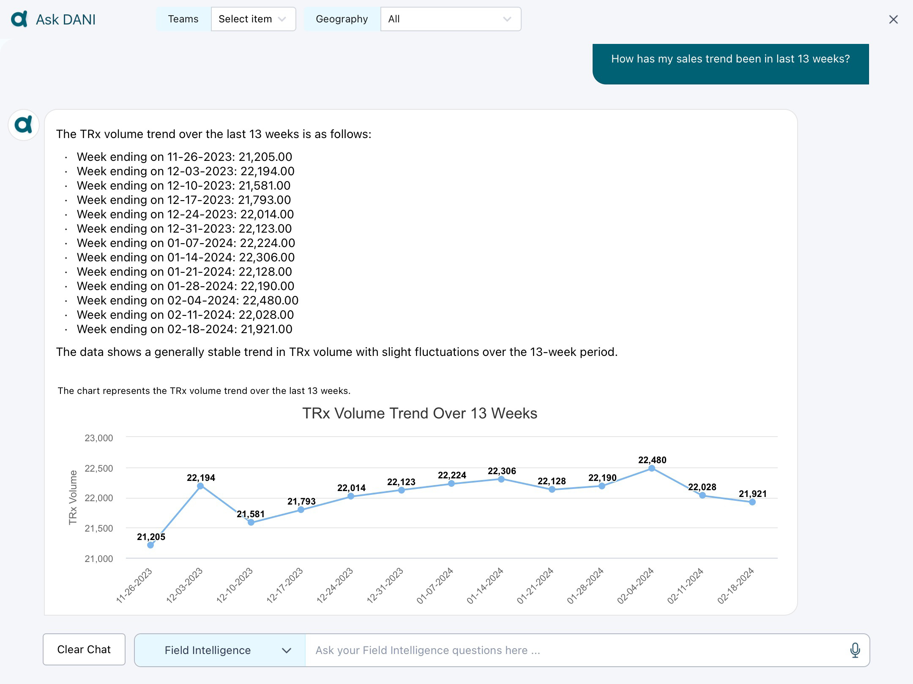Open the Teams Select item dropdown
This screenshot has height=684, width=913.
(x=253, y=19)
